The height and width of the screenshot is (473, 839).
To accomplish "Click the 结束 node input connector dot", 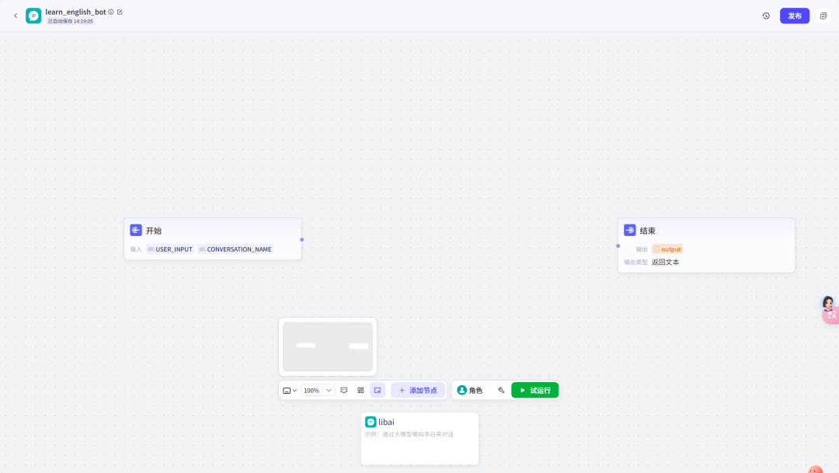I will pos(618,246).
